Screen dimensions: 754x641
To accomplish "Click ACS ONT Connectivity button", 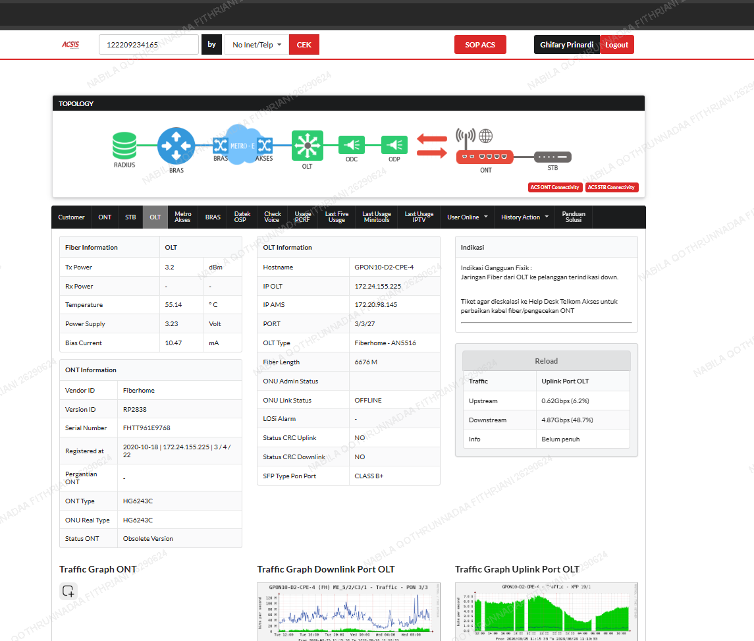I will [555, 187].
